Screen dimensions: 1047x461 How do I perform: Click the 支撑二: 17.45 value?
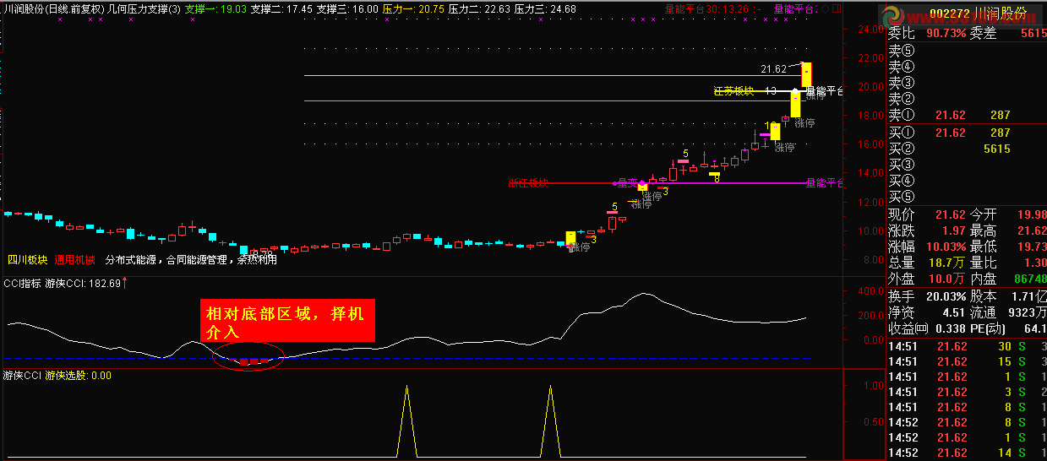tap(282, 8)
